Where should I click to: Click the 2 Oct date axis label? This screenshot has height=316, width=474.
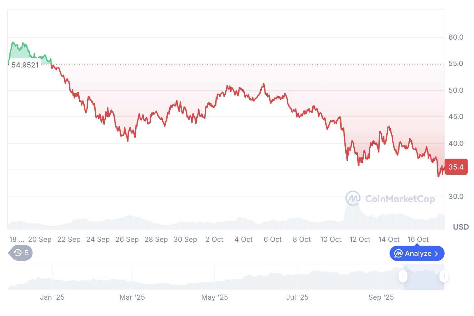(214, 240)
